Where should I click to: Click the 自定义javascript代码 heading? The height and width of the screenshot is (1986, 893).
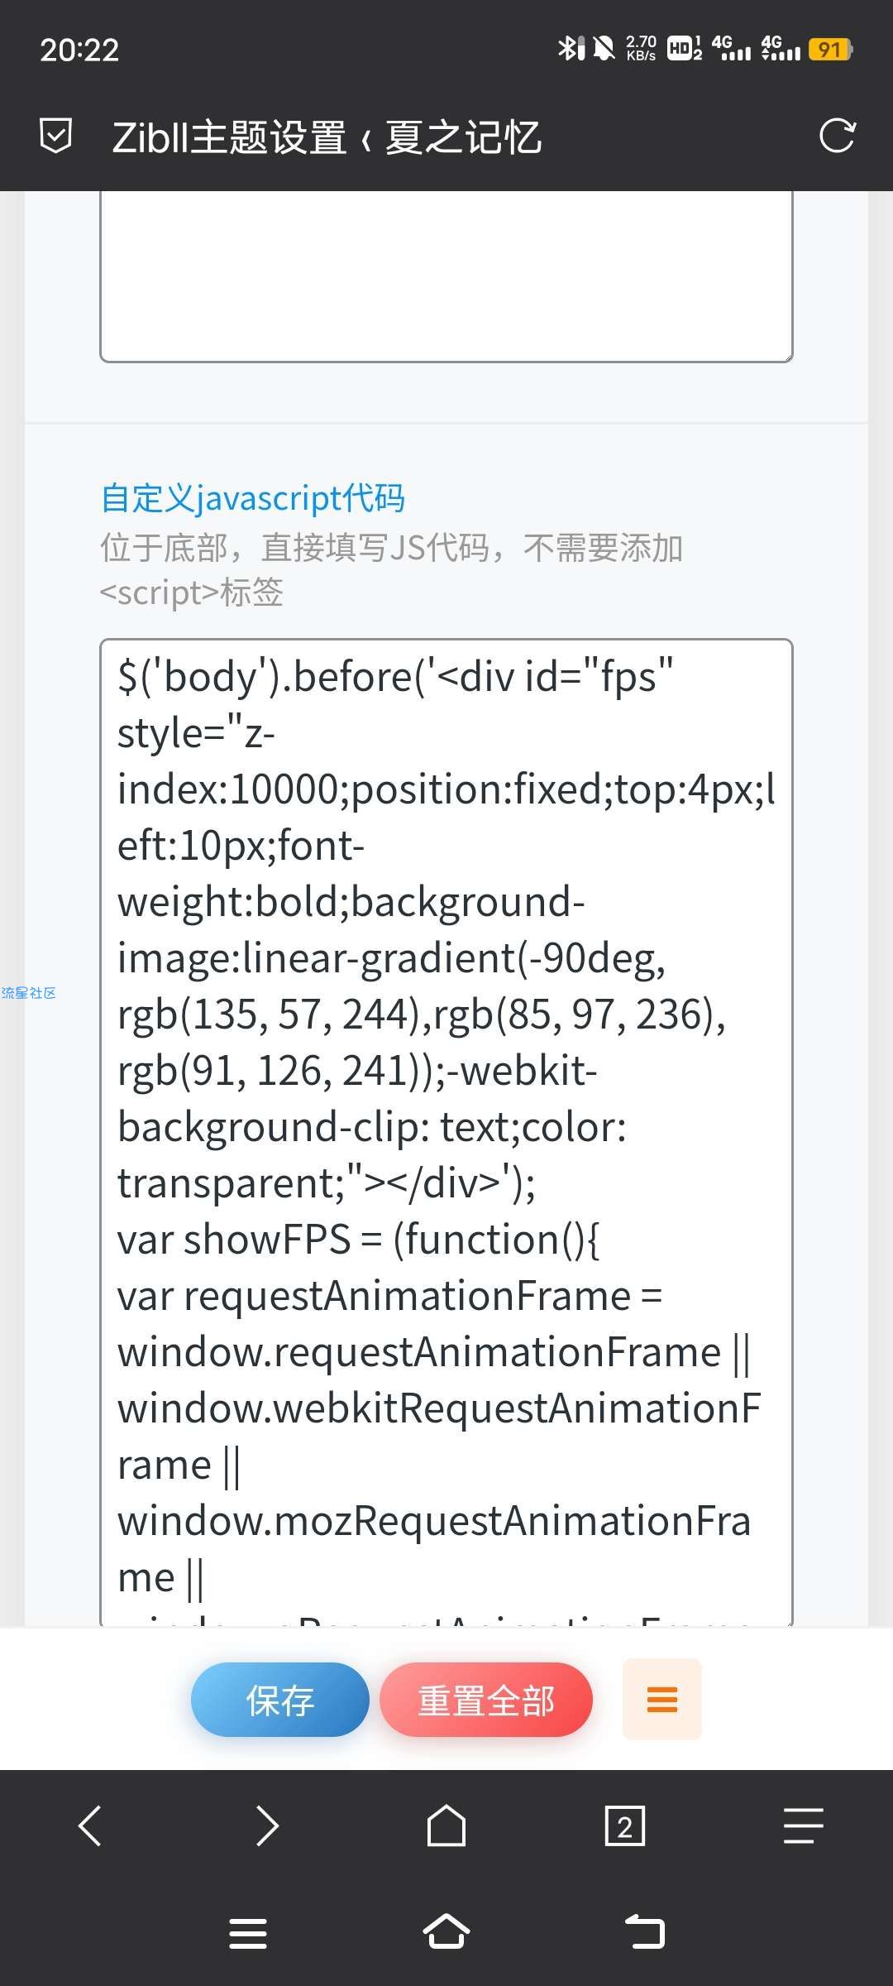(253, 498)
